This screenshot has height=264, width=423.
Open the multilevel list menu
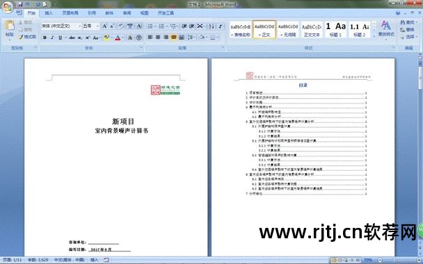[174, 26]
